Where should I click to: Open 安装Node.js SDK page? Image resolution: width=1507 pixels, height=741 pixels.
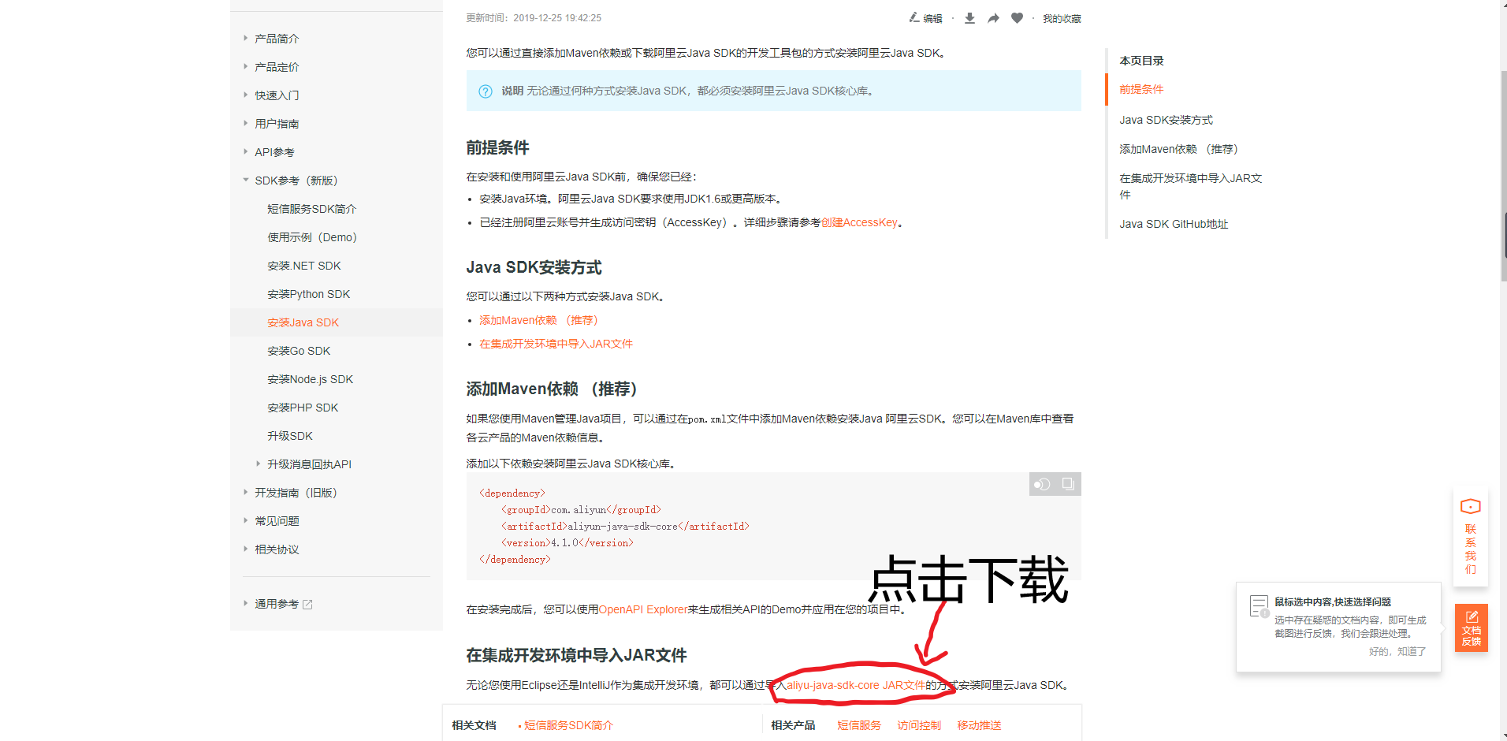[x=310, y=379]
